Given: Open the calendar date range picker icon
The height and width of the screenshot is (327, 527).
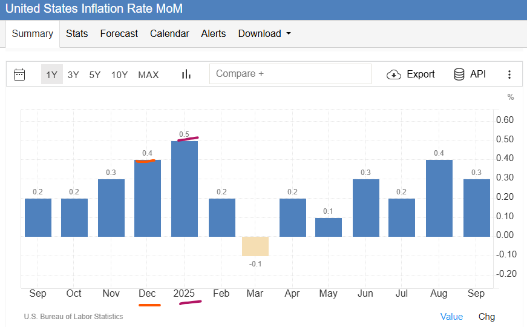Looking at the screenshot, I should pyautogui.click(x=19, y=74).
